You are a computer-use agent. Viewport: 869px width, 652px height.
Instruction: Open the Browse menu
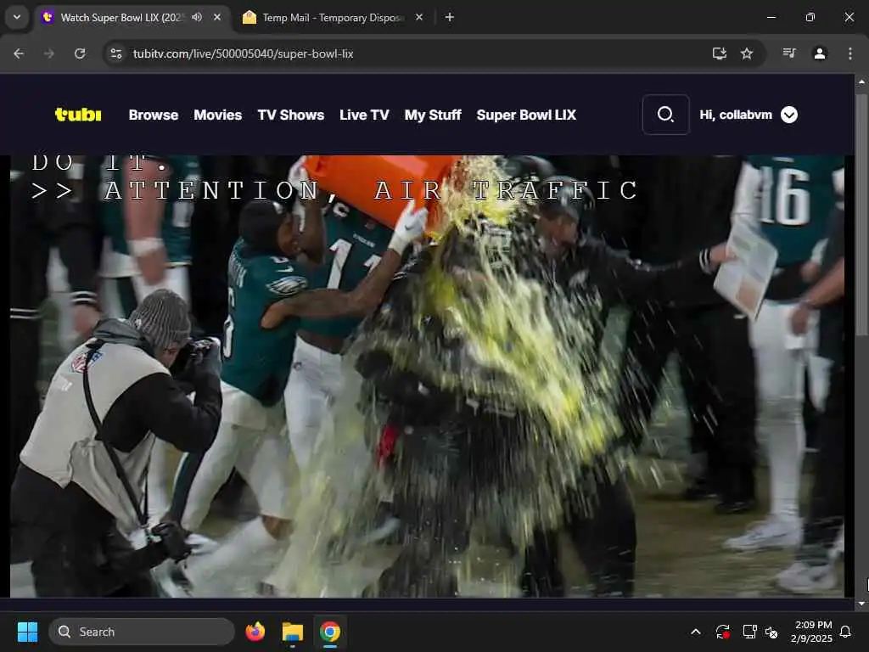(x=154, y=115)
